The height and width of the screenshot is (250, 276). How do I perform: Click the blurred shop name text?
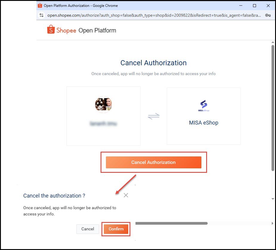click(103, 124)
